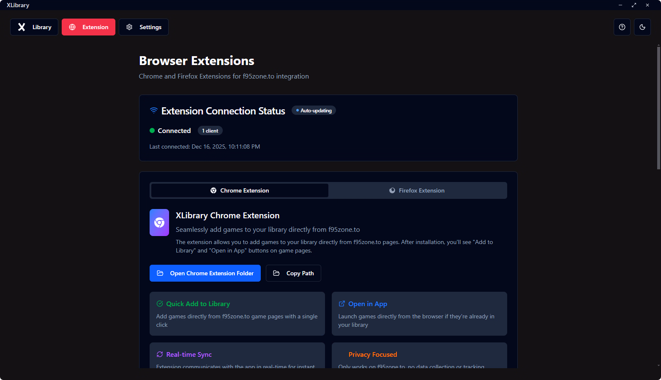Open the help question mark icon
Image resolution: width=661 pixels, height=380 pixels.
pos(622,27)
